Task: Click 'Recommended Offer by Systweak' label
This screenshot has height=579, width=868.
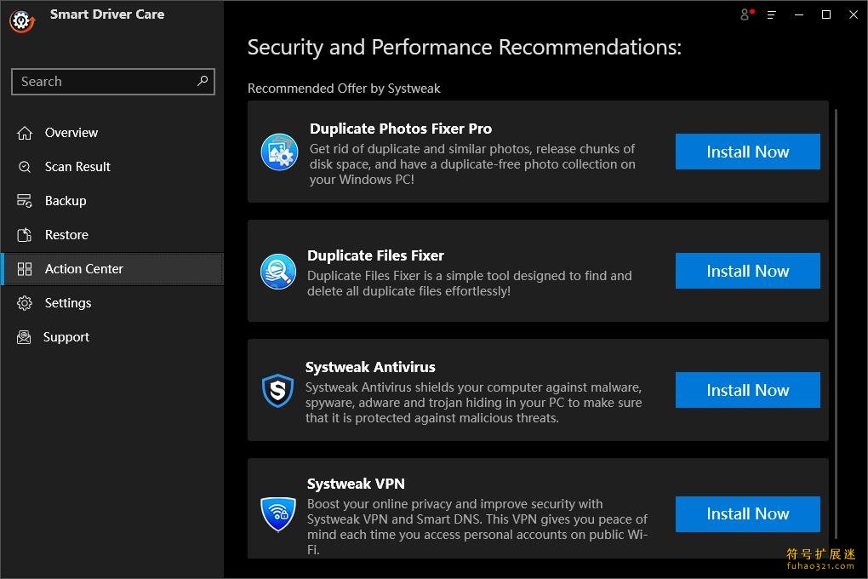Action: coord(344,89)
